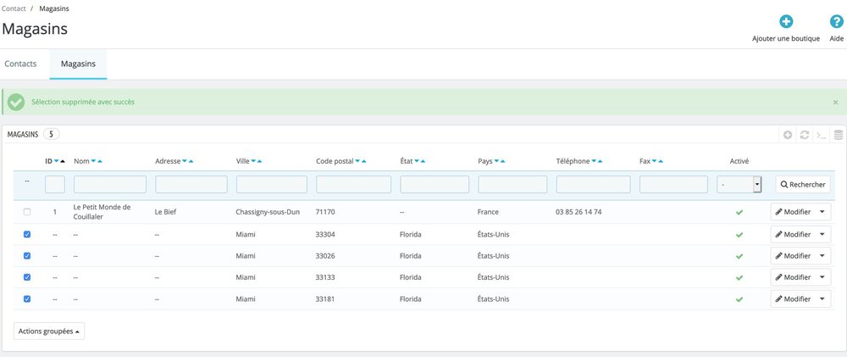Sort Pays column descending
847x357 pixels.
coord(496,161)
